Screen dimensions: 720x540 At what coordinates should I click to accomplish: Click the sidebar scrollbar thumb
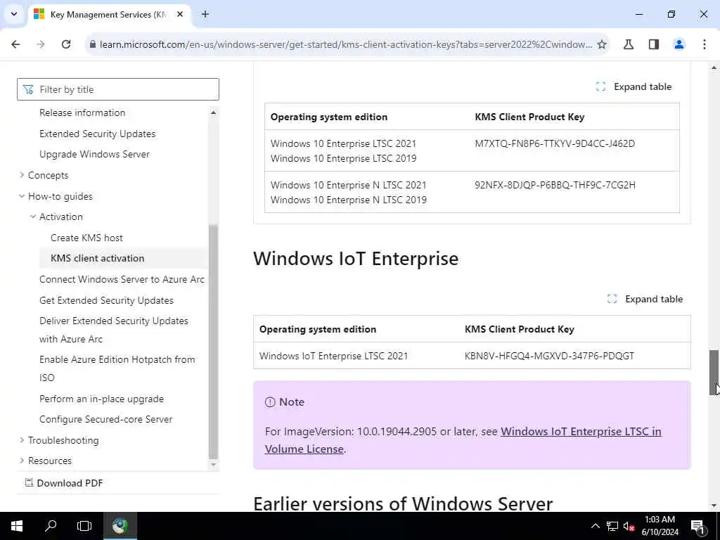(213, 342)
